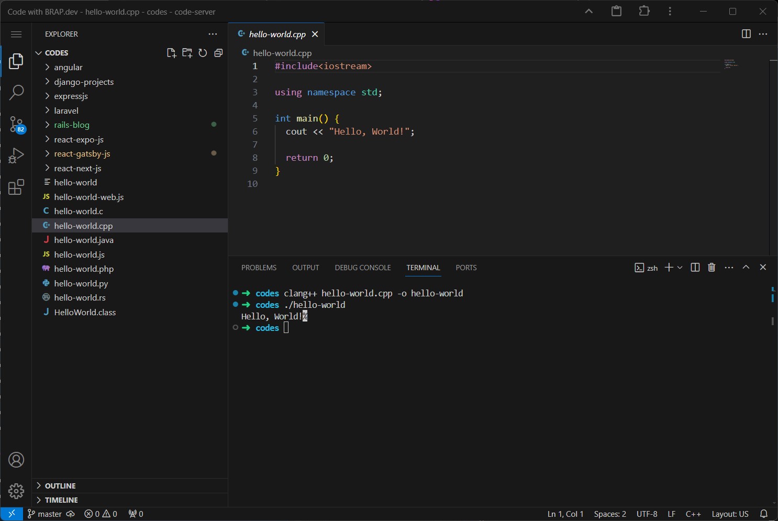The width and height of the screenshot is (778, 521).
Task: Refresh the Explorer file list
Action: [203, 52]
